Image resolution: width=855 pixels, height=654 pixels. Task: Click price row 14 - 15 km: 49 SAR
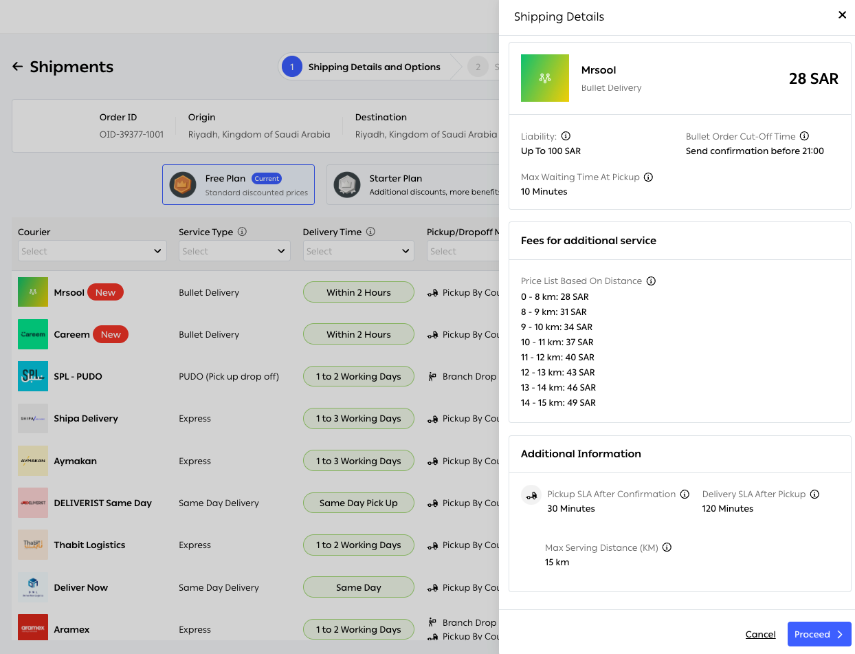tap(558, 402)
